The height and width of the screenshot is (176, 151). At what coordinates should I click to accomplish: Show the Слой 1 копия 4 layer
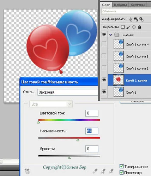click(104, 44)
